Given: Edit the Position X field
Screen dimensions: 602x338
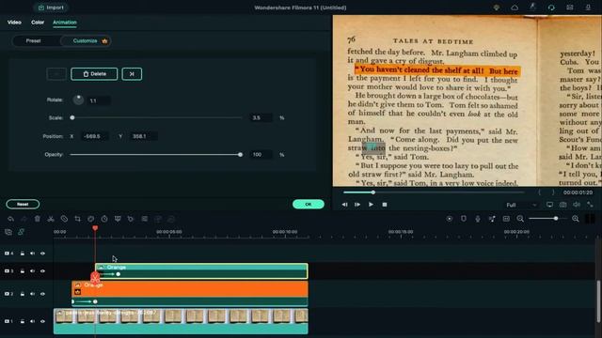Looking at the screenshot, I should tap(94, 136).
